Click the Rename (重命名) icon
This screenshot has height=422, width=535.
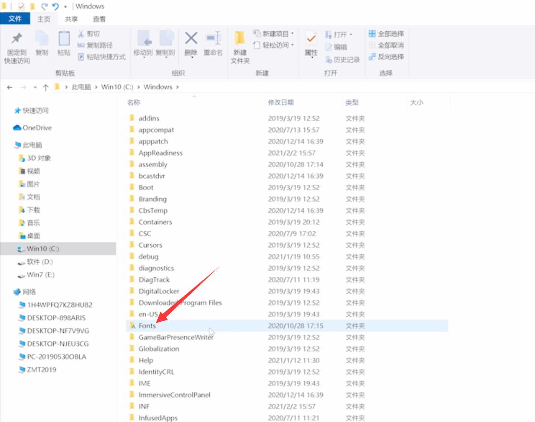click(214, 38)
